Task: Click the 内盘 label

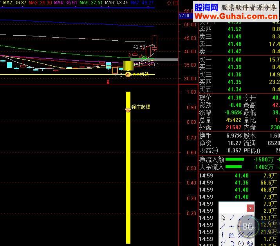Action: click(249, 128)
